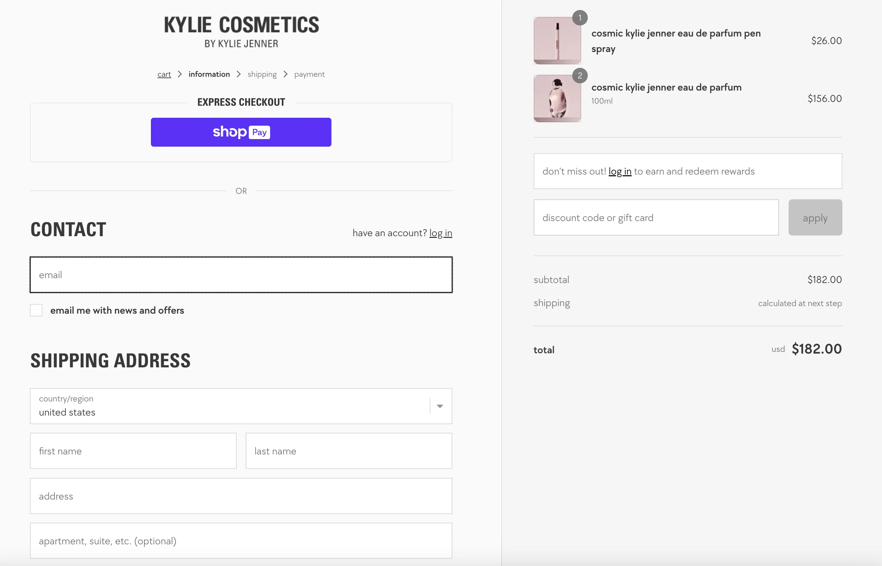The width and height of the screenshot is (882, 566).
Task: Click the Apply discount code button
Action: click(x=816, y=217)
